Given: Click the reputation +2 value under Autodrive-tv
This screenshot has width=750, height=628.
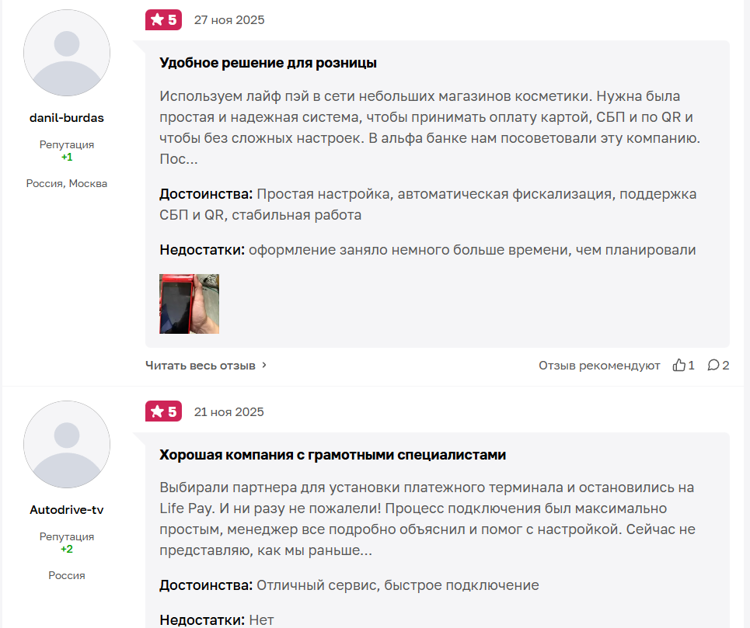Looking at the screenshot, I should tap(67, 549).
